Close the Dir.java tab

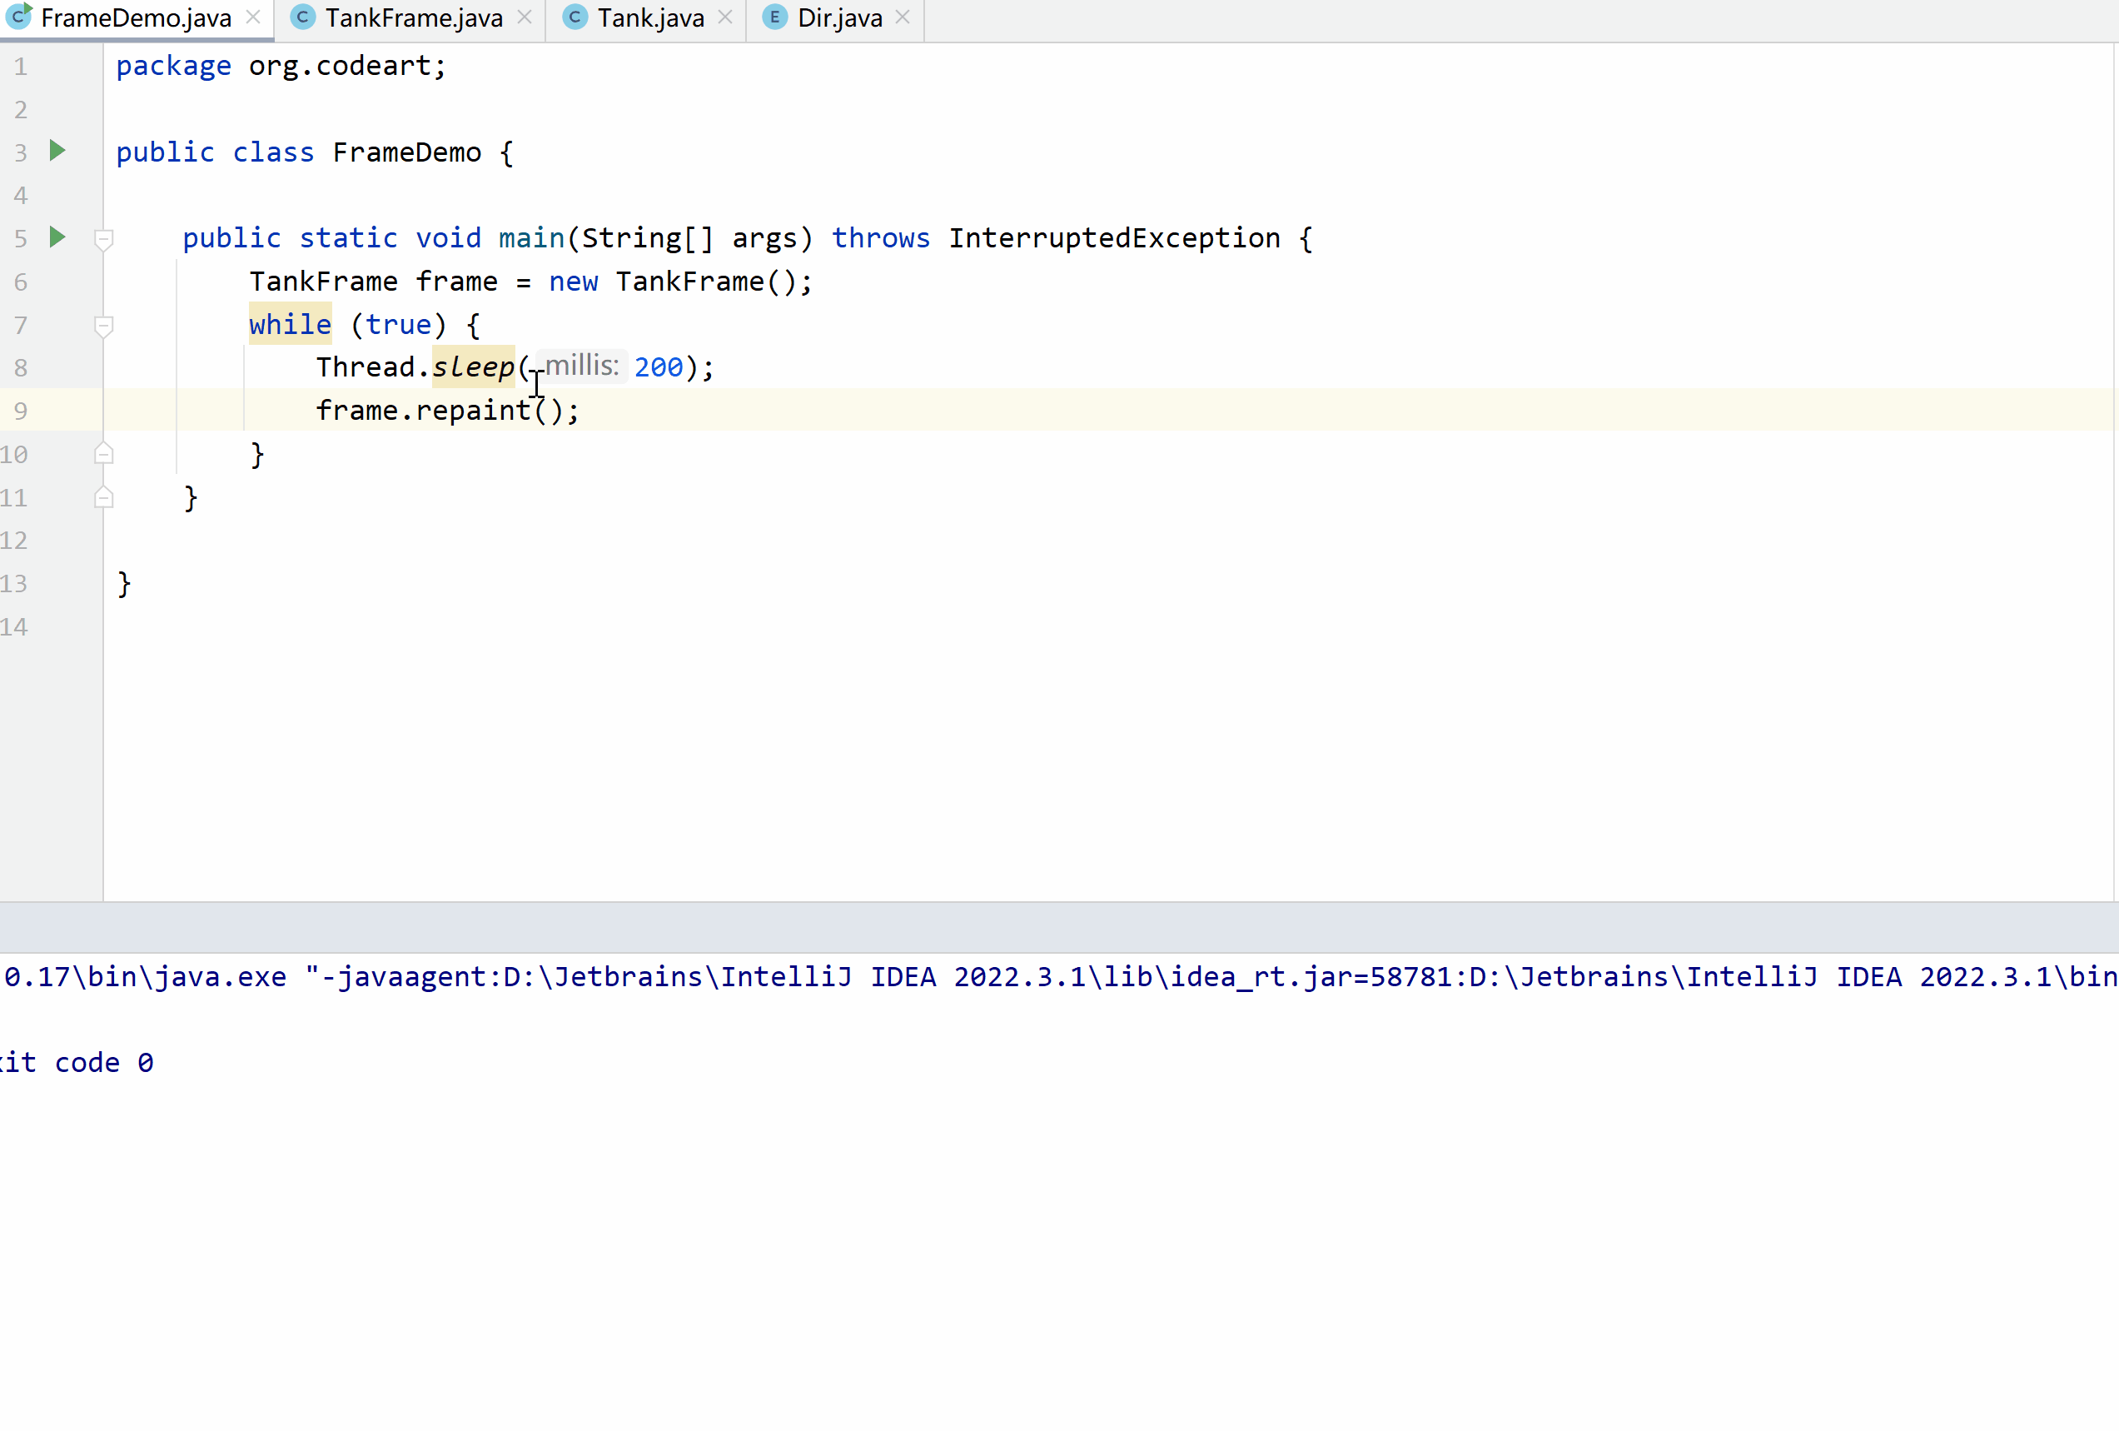(x=902, y=17)
